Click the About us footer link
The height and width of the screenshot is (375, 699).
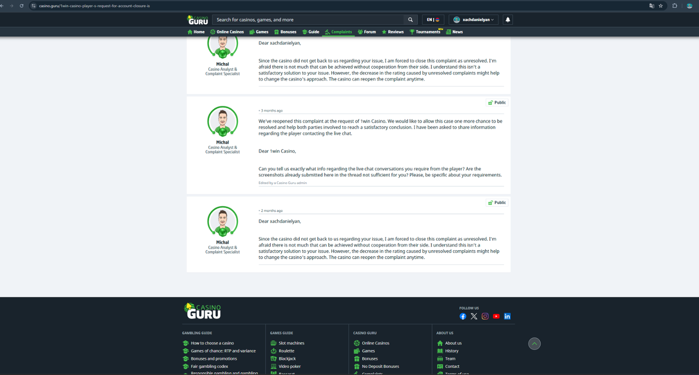pos(453,343)
